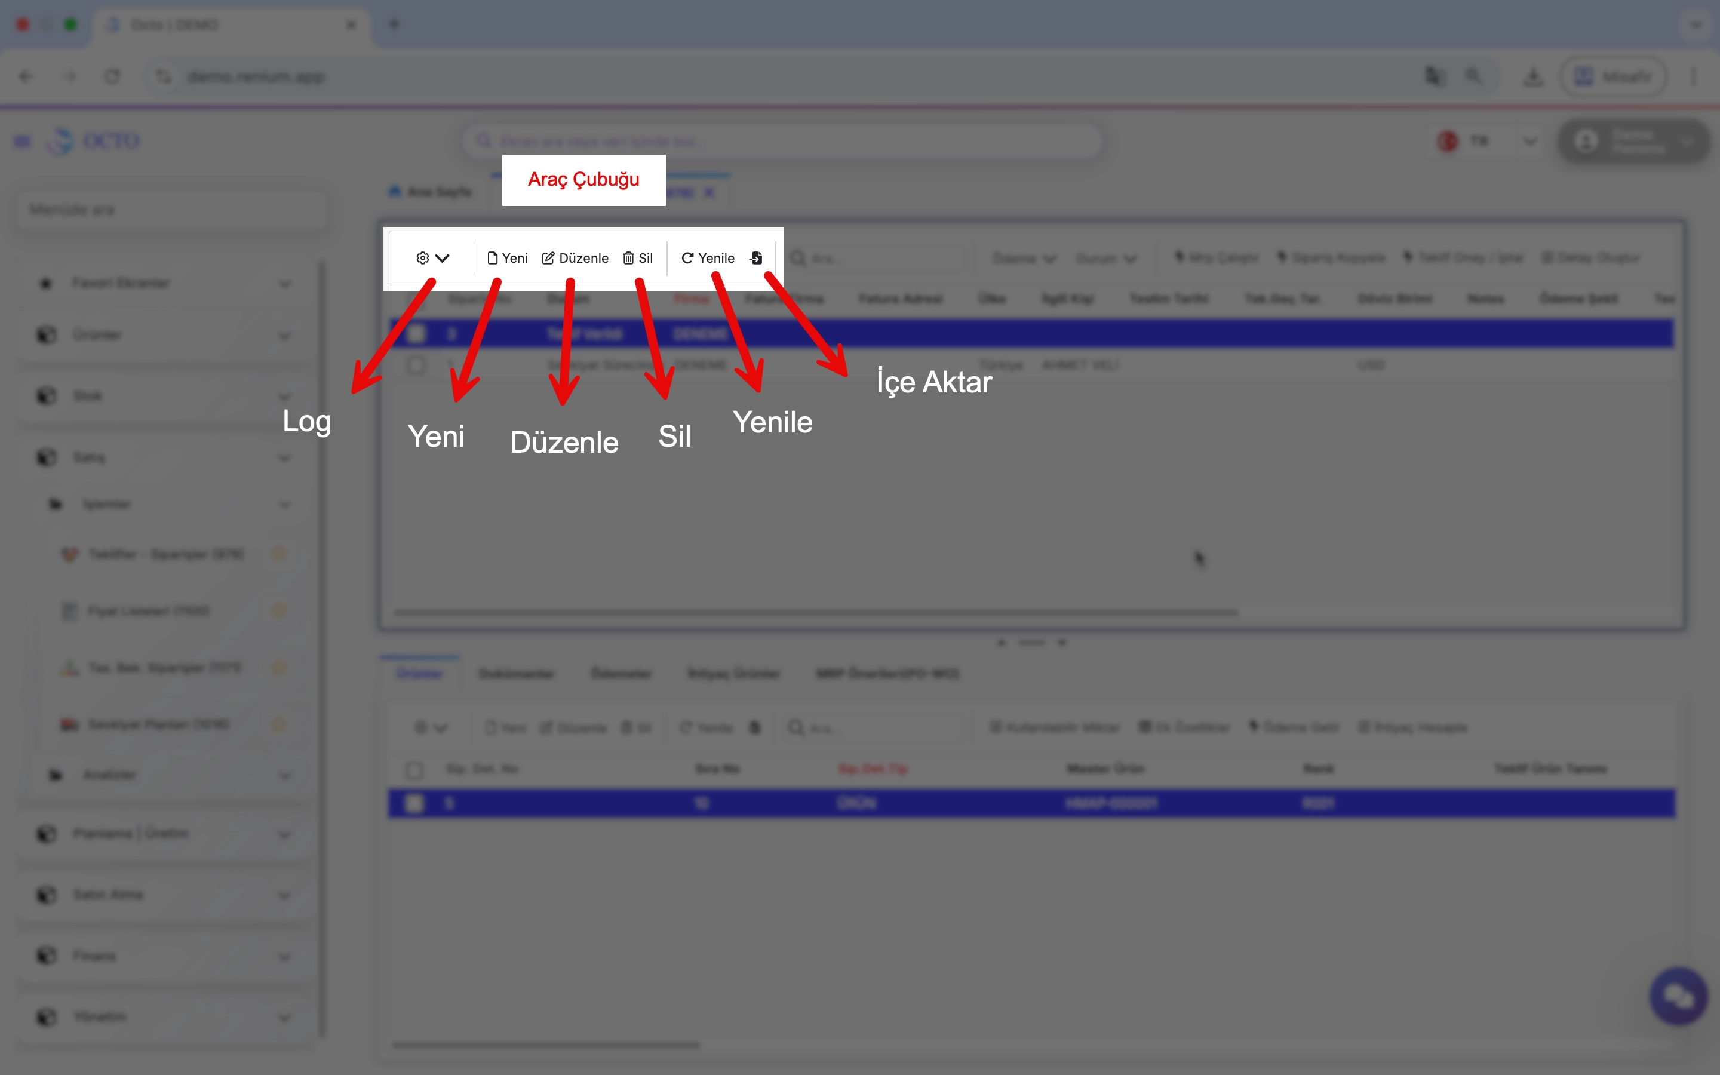The image size is (1720, 1075).
Task: Click the star icon next to Fiyat Listeleri
Action: (x=279, y=611)
